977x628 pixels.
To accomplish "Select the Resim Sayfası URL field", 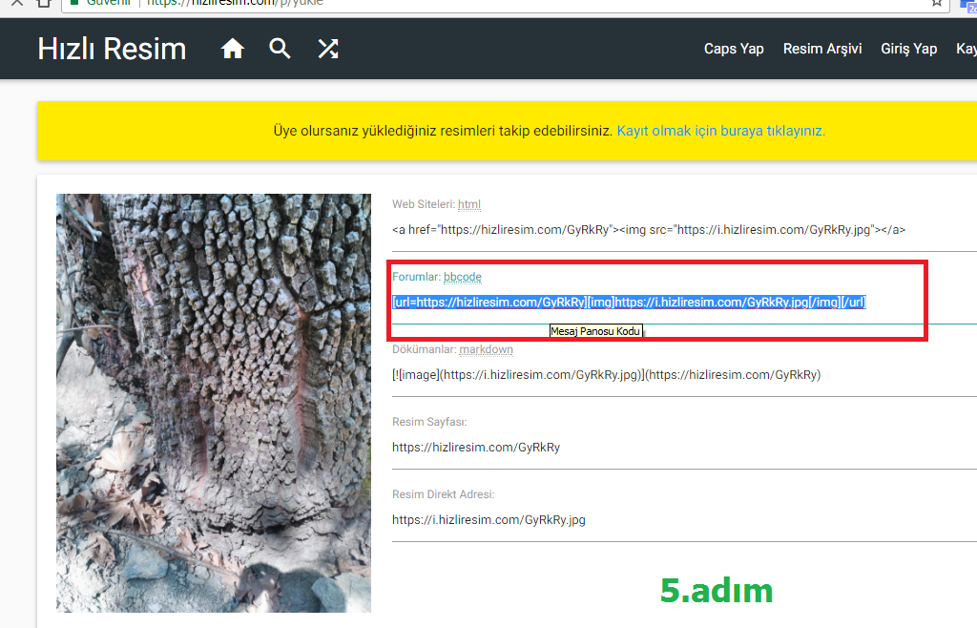I will (684, 448).
